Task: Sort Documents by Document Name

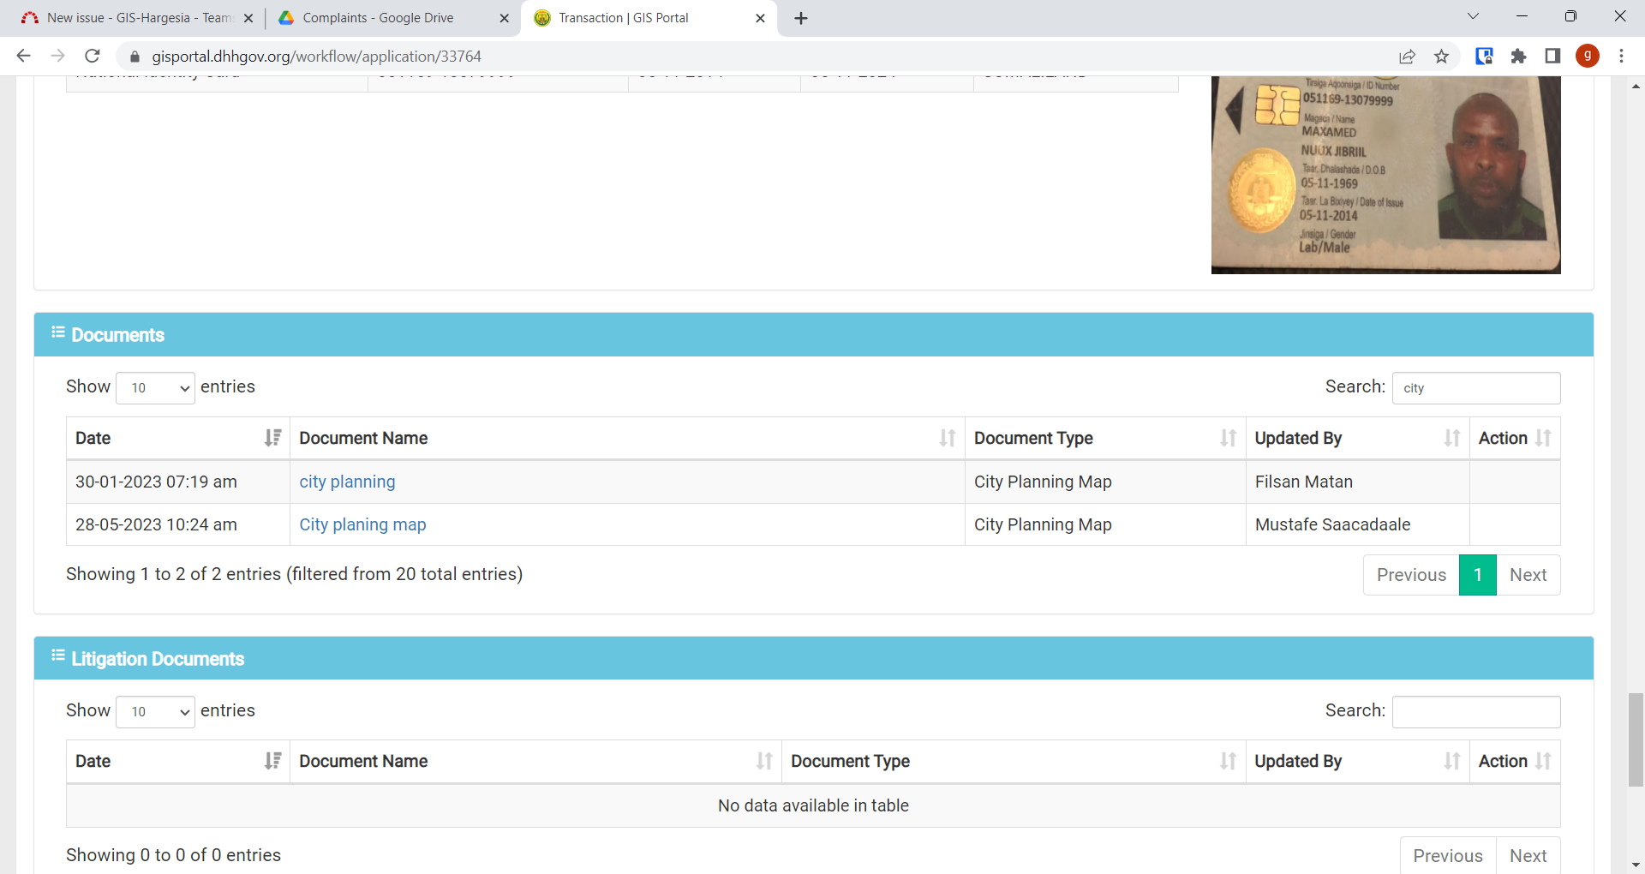Action: click(627, 438)
